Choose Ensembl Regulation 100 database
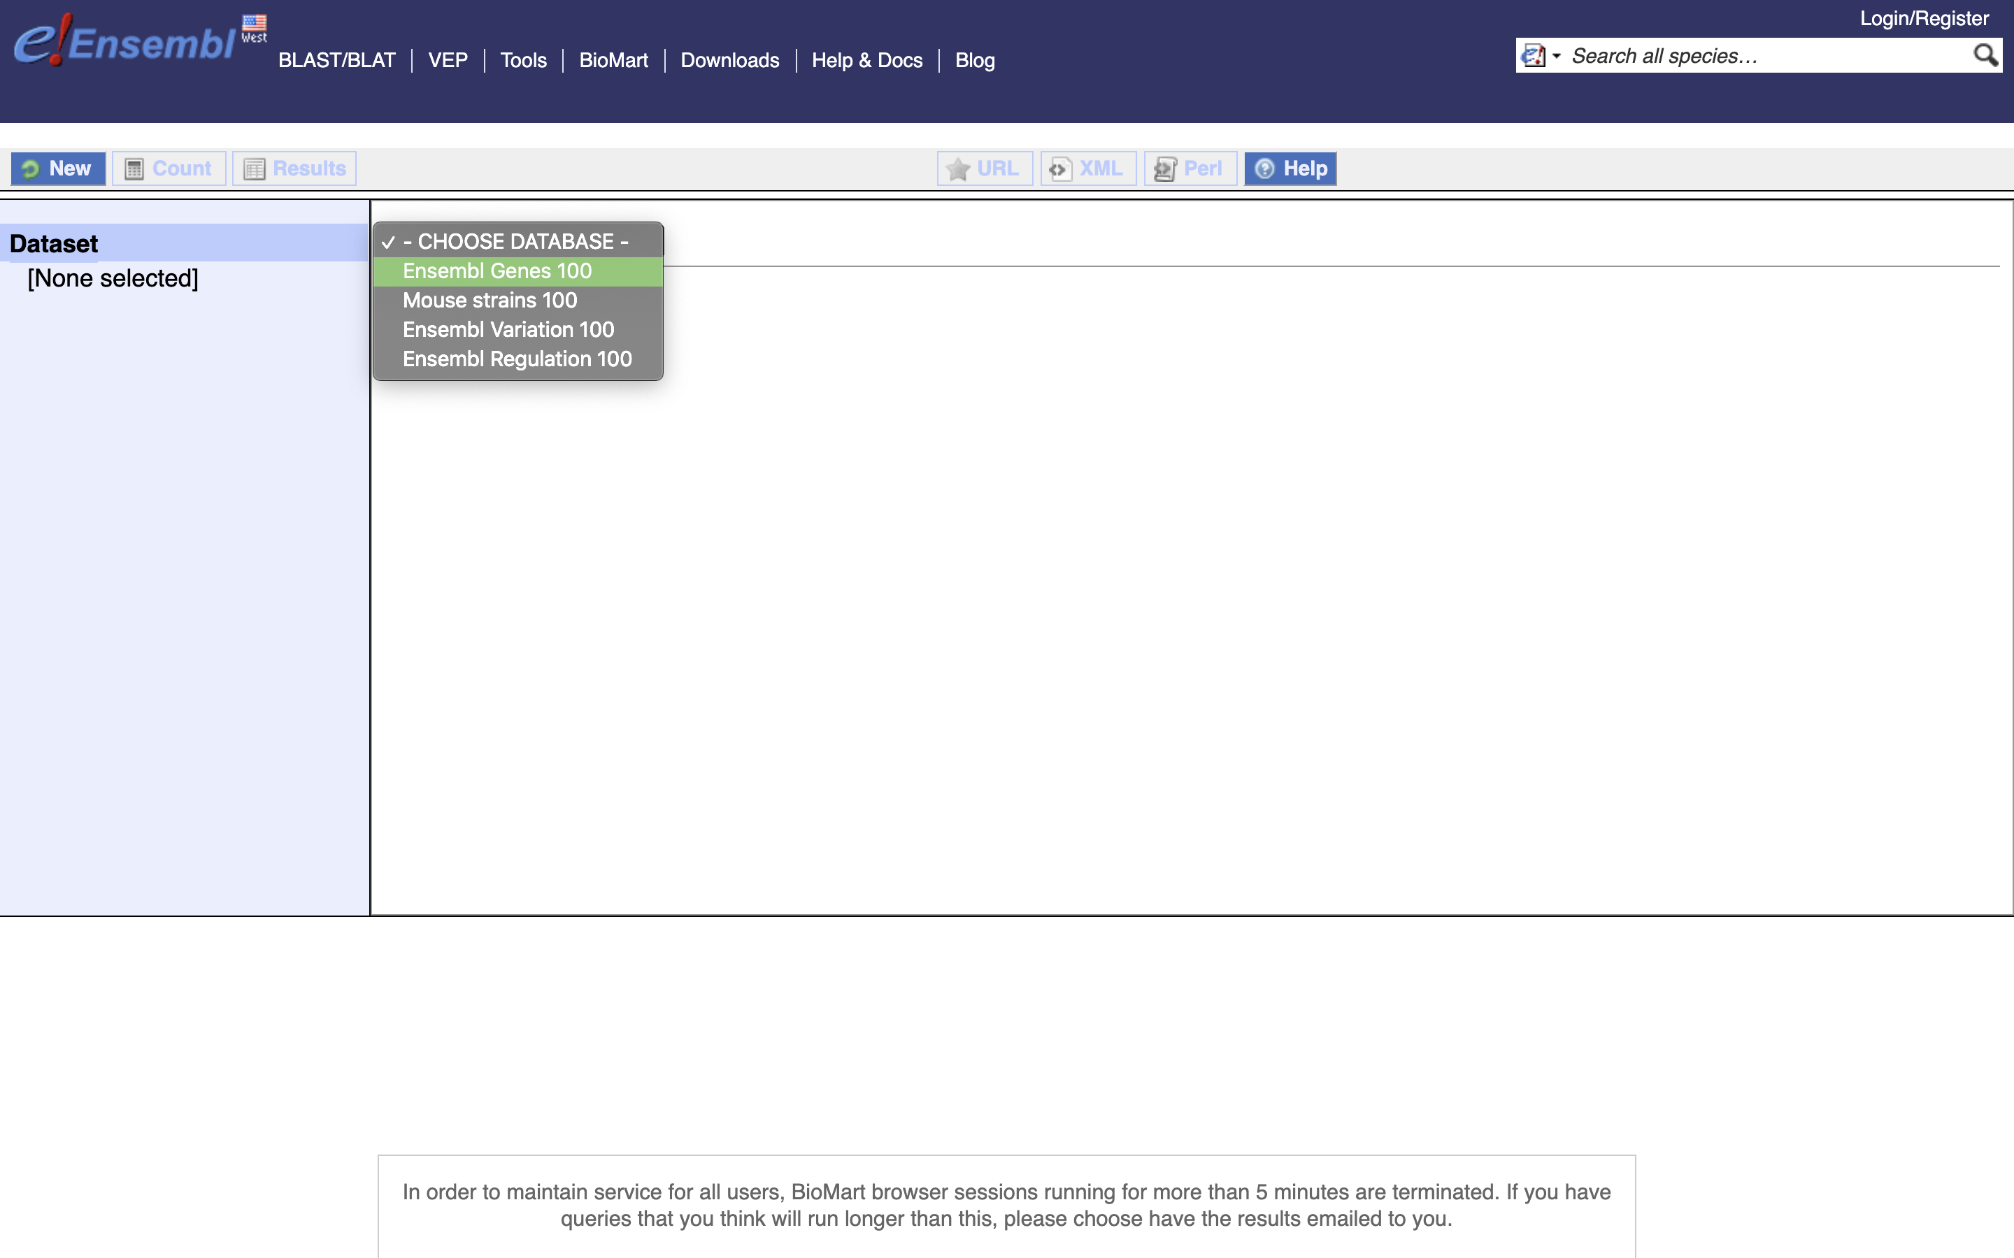 point(517,359)
